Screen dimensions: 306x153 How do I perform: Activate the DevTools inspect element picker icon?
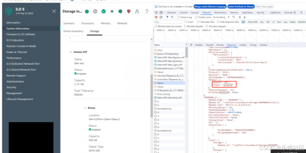pos(156,13)
